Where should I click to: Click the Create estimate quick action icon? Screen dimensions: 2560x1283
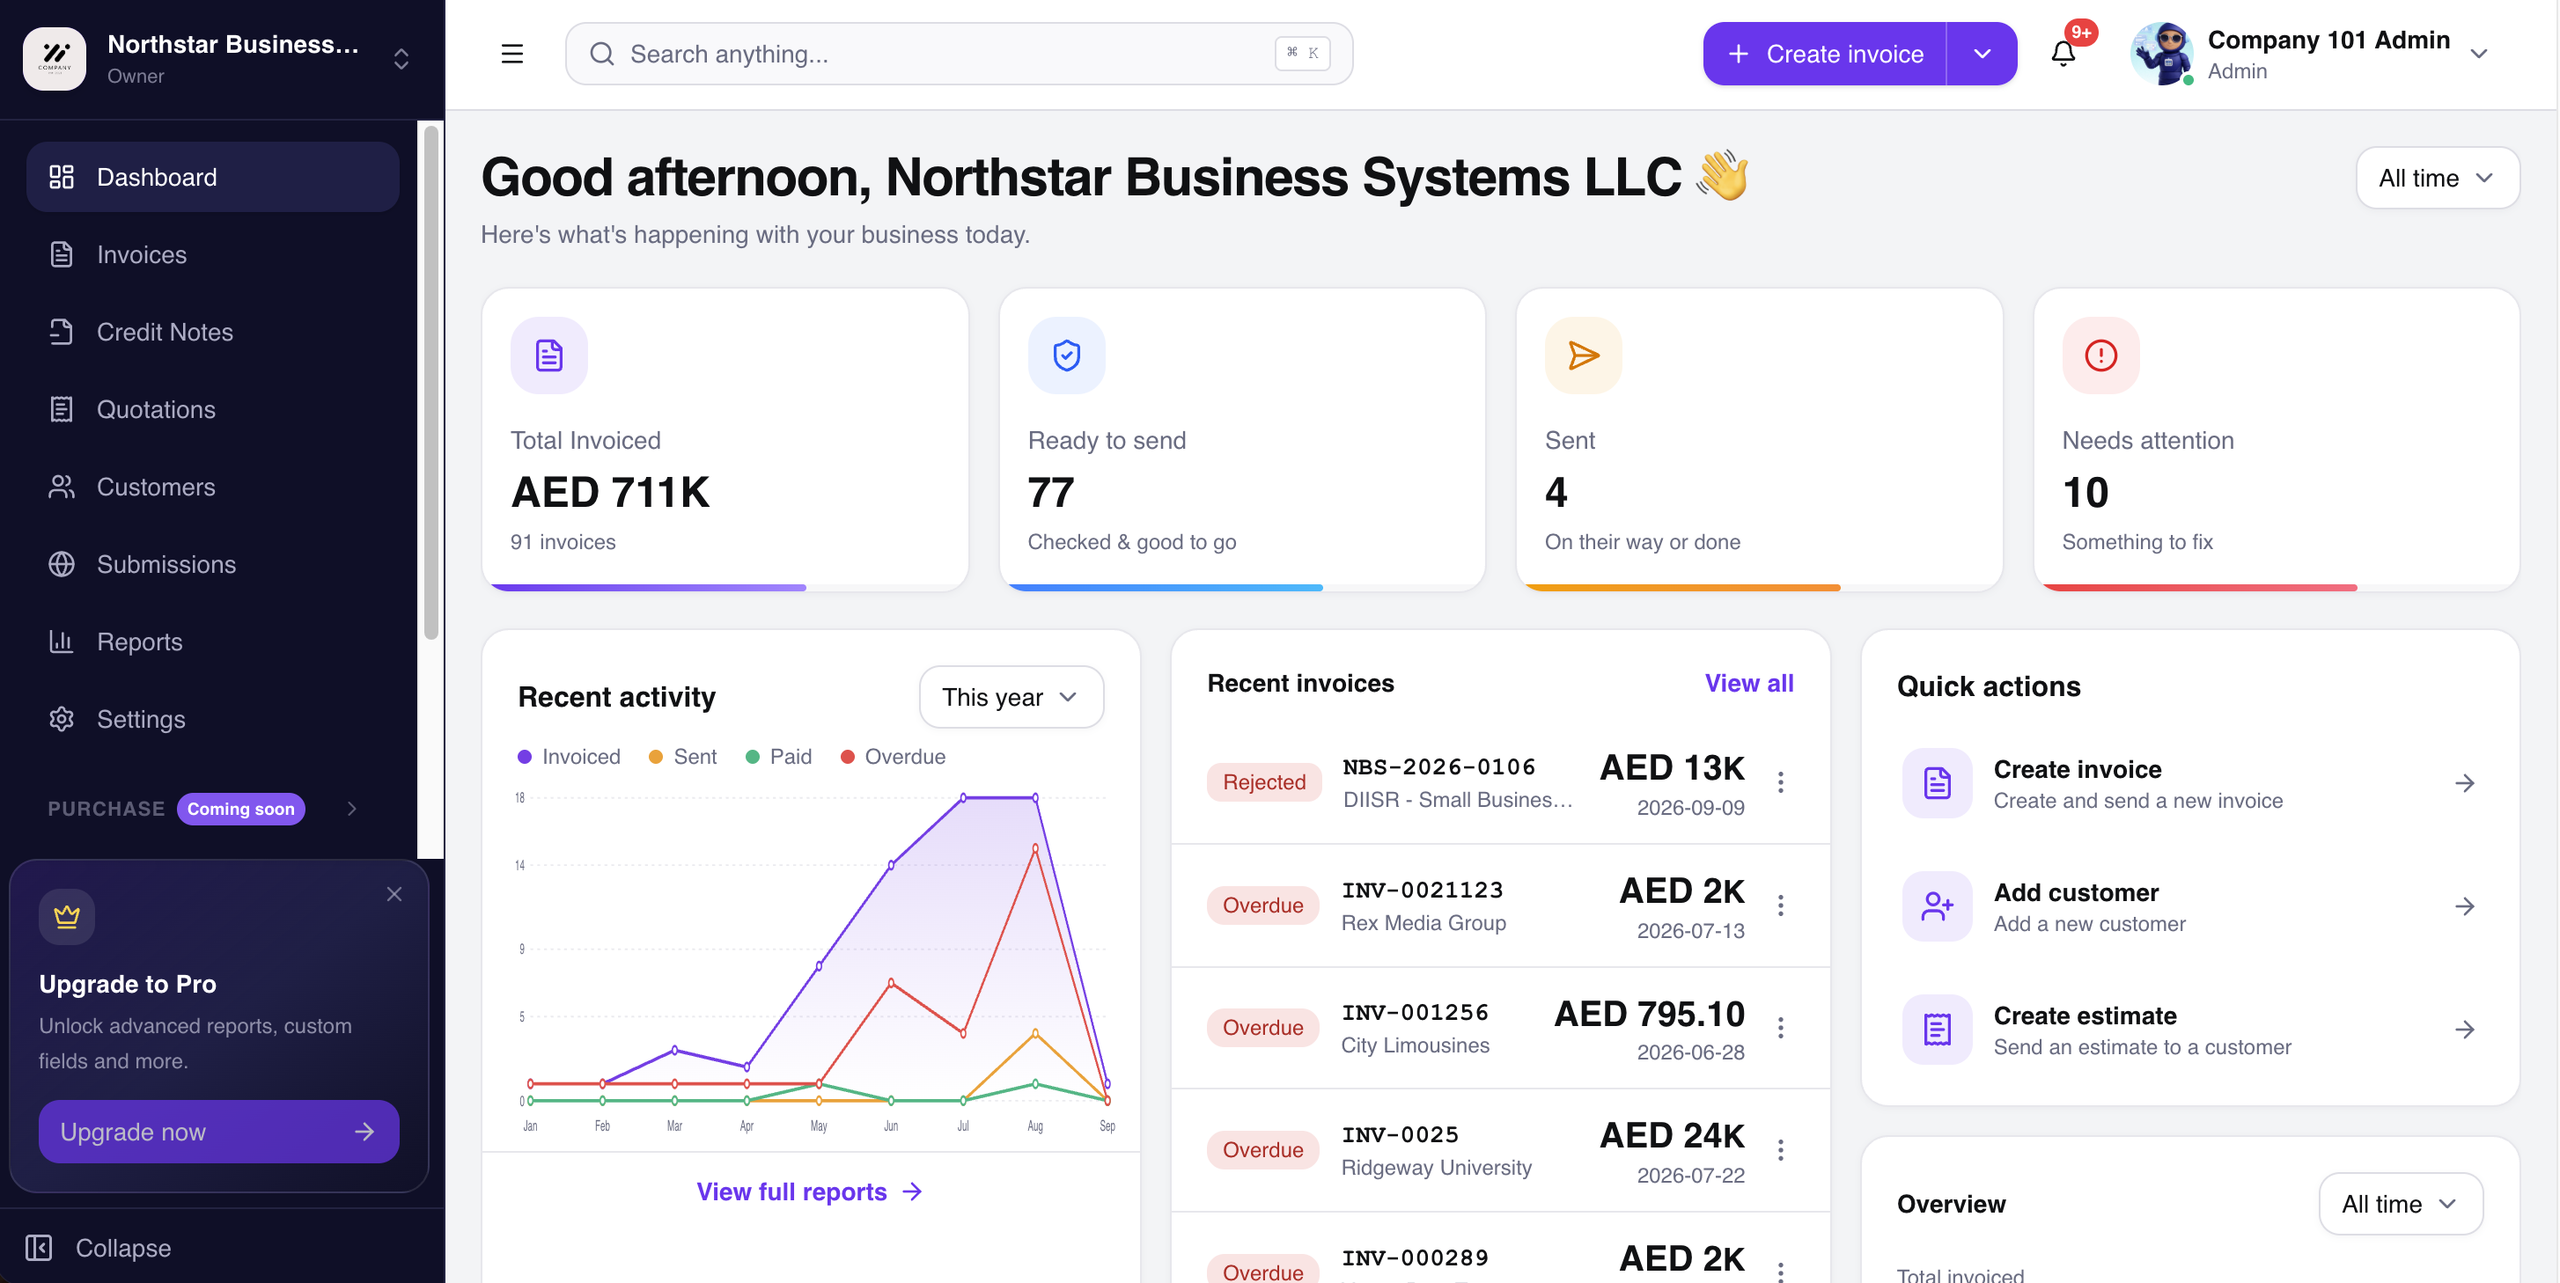[1937, 1029]
